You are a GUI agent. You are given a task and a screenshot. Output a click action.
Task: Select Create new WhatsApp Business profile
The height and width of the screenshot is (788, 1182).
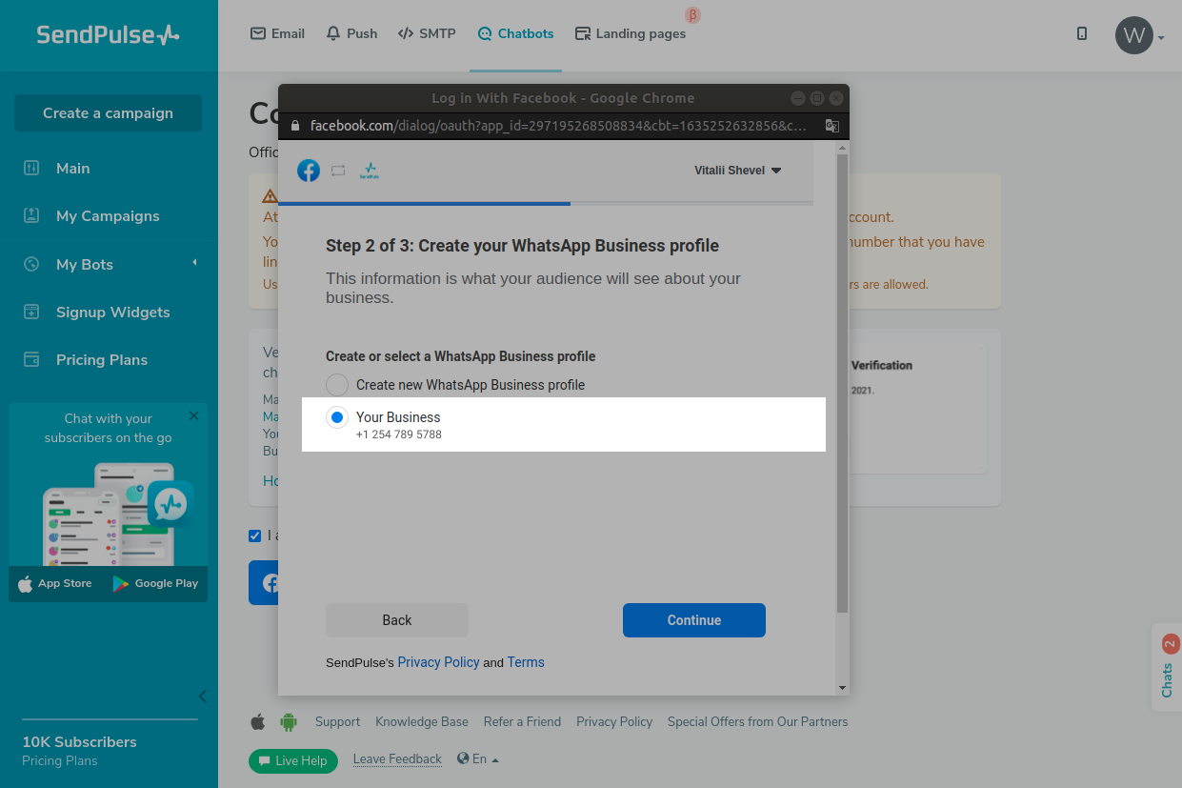pos(337,385)
